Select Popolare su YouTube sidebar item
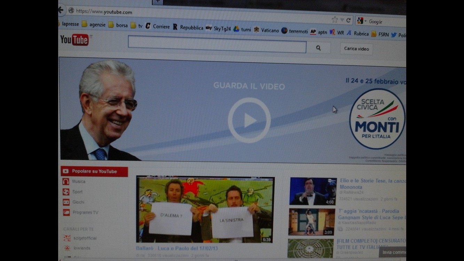The width and height of the screenshot is (464, 261). 94,171
